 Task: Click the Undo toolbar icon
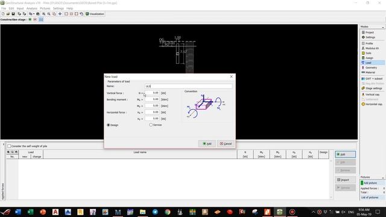(x=19, y=14)
